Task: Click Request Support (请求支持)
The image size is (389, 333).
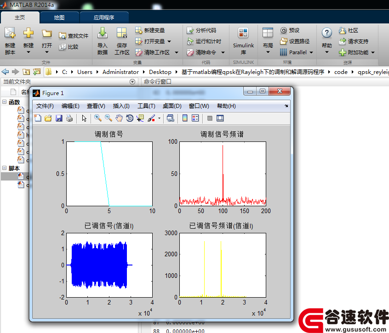Action: pyautogui.click(x=353, y=41)
